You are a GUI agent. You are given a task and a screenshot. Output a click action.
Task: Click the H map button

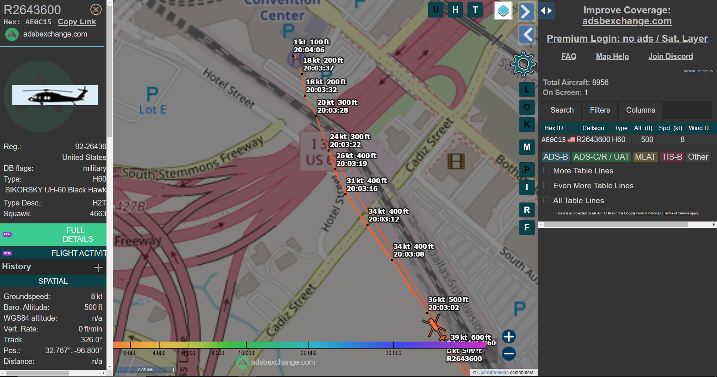tap(455, 10)
